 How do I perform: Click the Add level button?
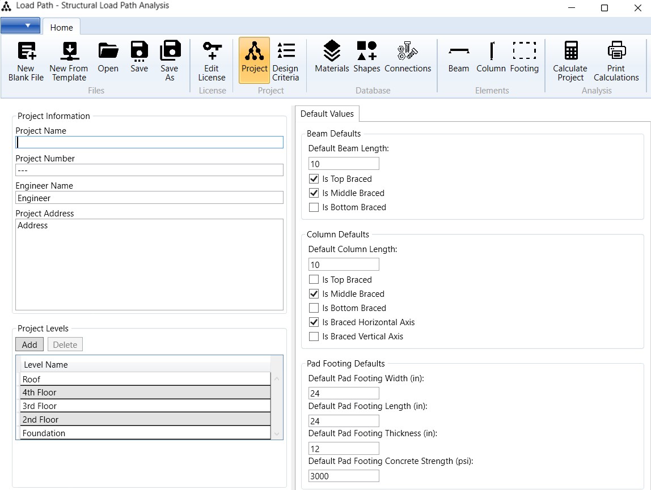point(29,344)
